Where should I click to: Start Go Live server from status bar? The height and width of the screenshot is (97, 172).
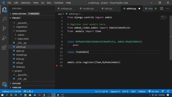coord(153,91)
